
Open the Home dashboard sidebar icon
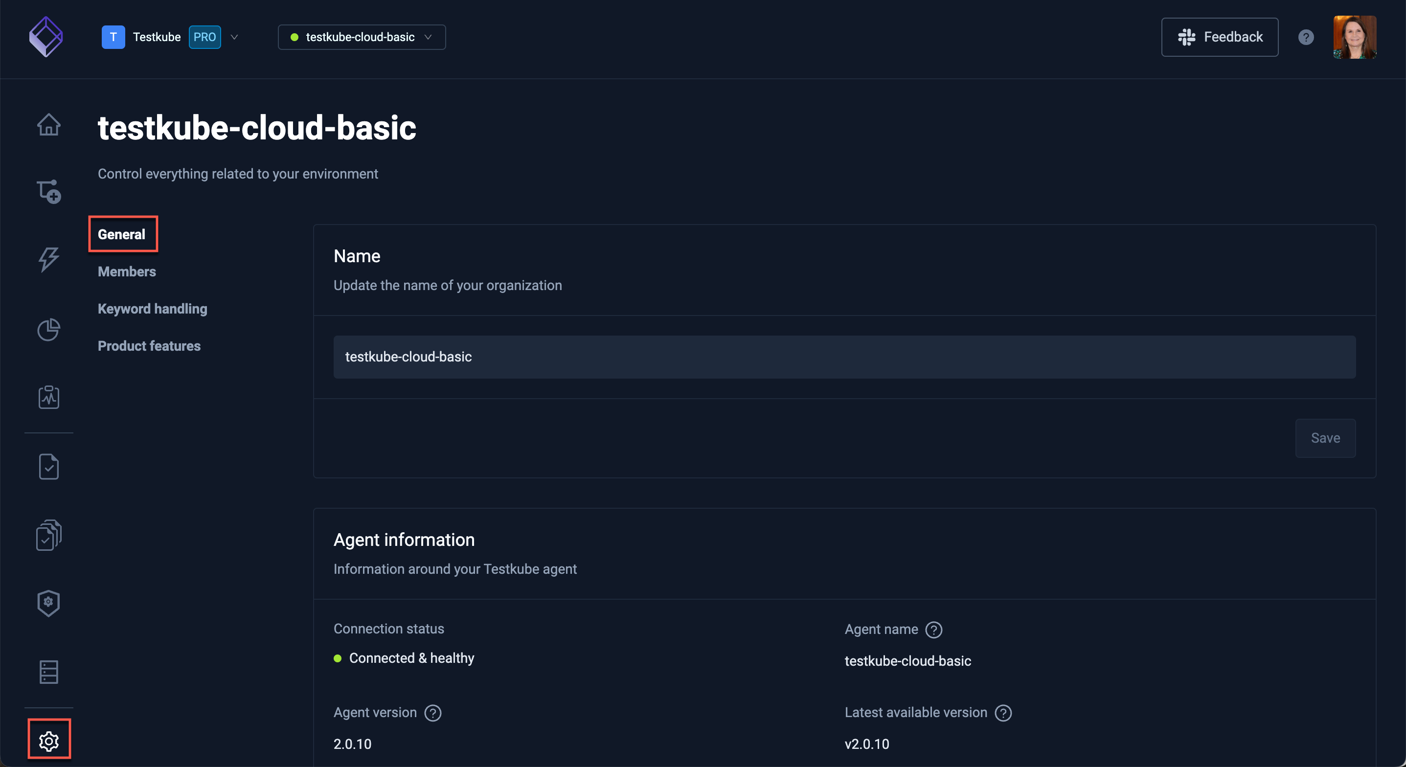[x=48, y=124]
